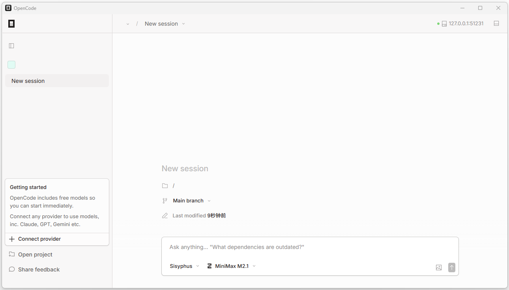Viewport: 509px width, 290px height.
Task: Click the folder icon beside the path
Action: click(165, 186)
